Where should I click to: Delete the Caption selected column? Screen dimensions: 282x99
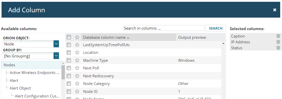point(278,36)
